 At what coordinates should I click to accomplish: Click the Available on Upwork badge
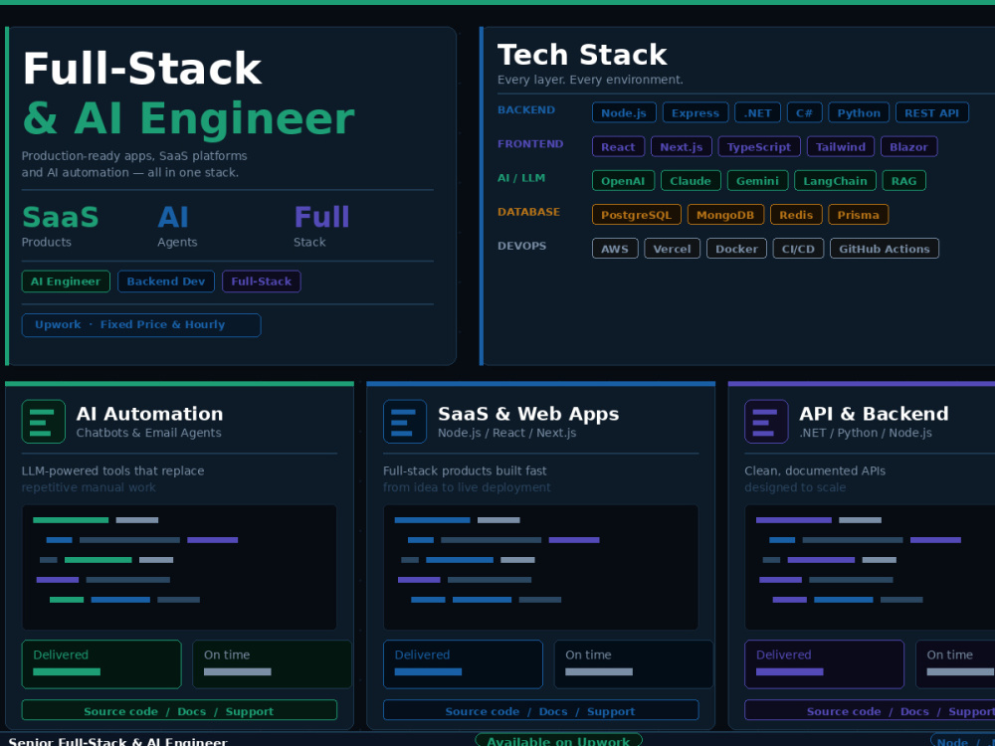pyautogui.click(x=558, y=740)
